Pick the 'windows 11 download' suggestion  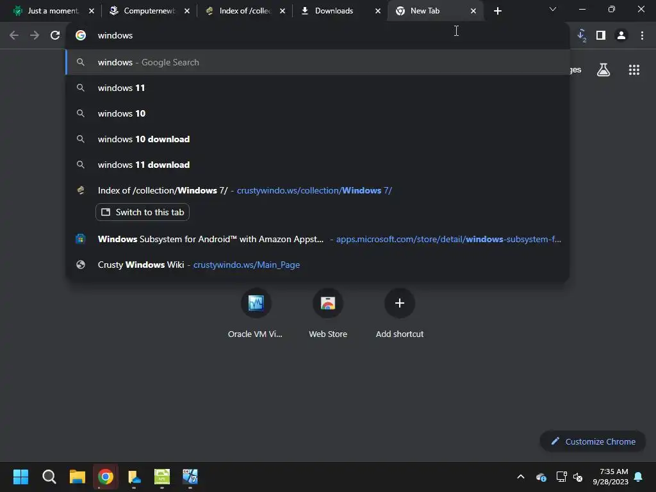[318, 165]
